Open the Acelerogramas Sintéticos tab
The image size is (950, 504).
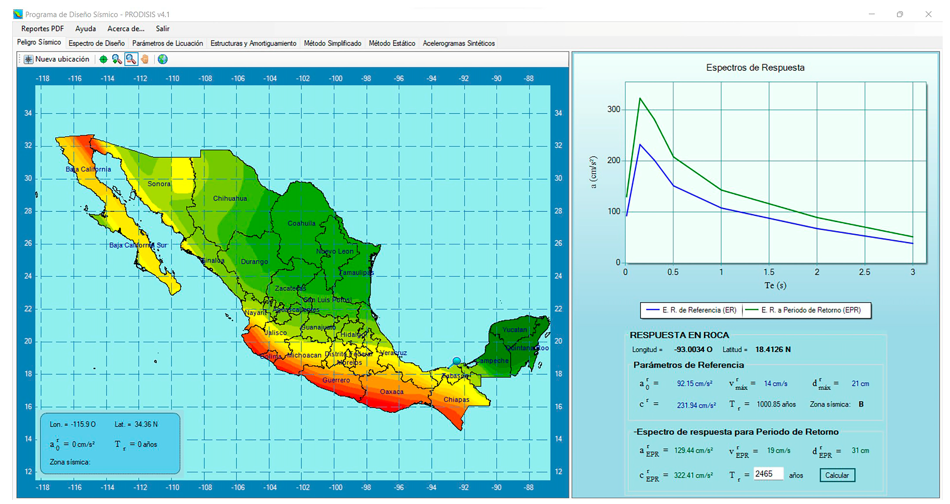(458, 43)
